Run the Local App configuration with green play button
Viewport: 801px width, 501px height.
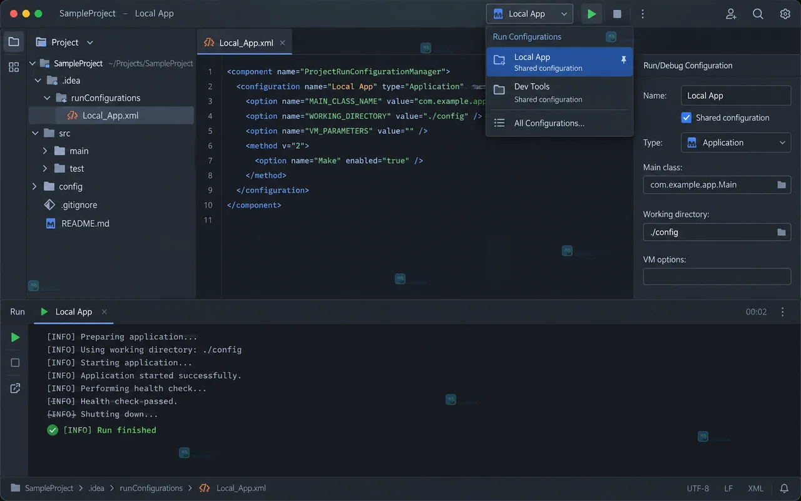click(x=591, y=14)
